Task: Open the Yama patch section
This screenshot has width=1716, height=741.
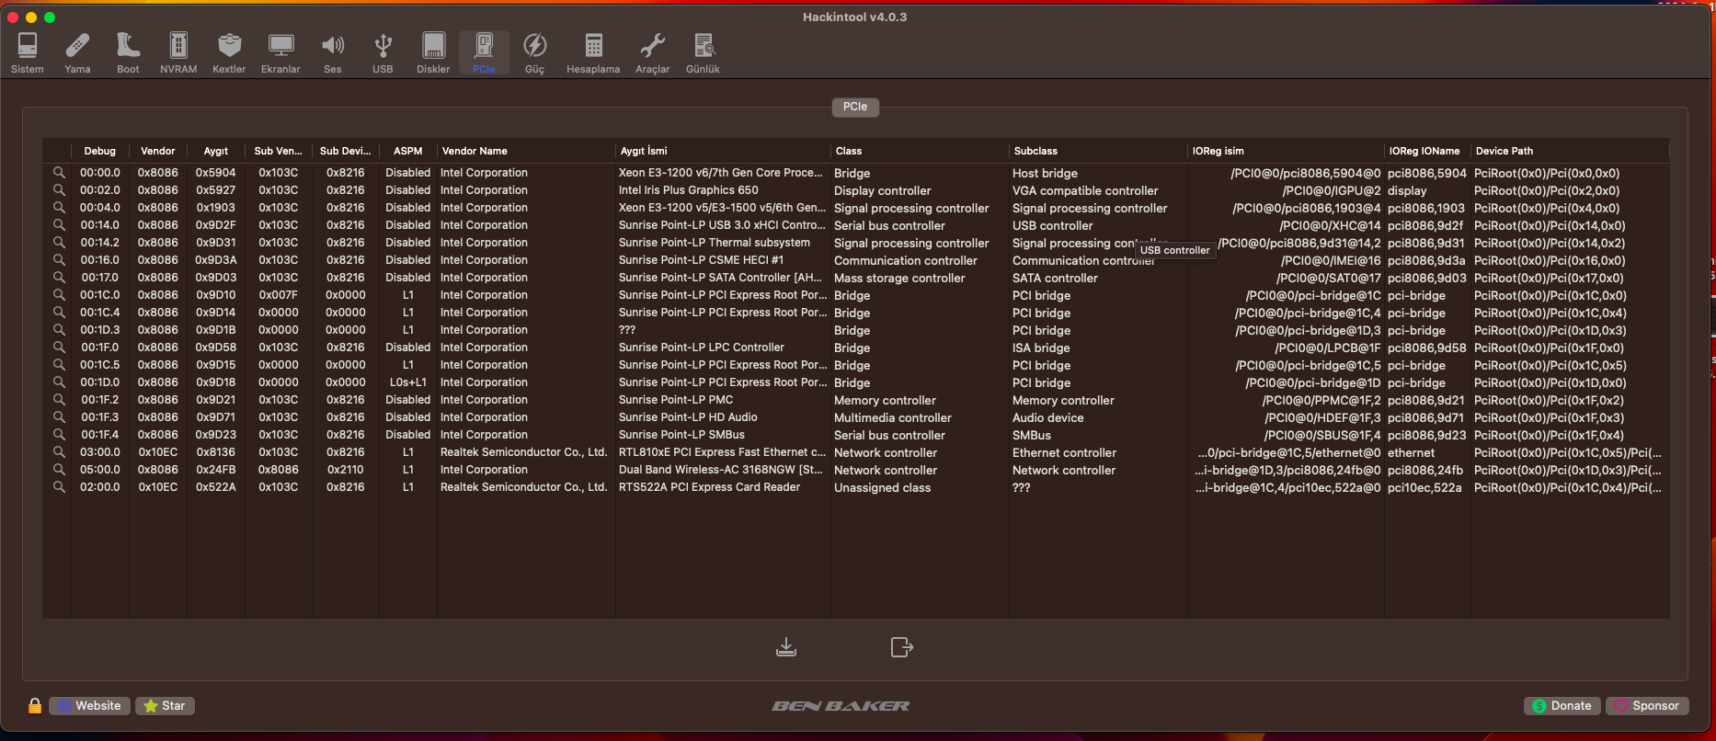Action: tap(77, 52)
